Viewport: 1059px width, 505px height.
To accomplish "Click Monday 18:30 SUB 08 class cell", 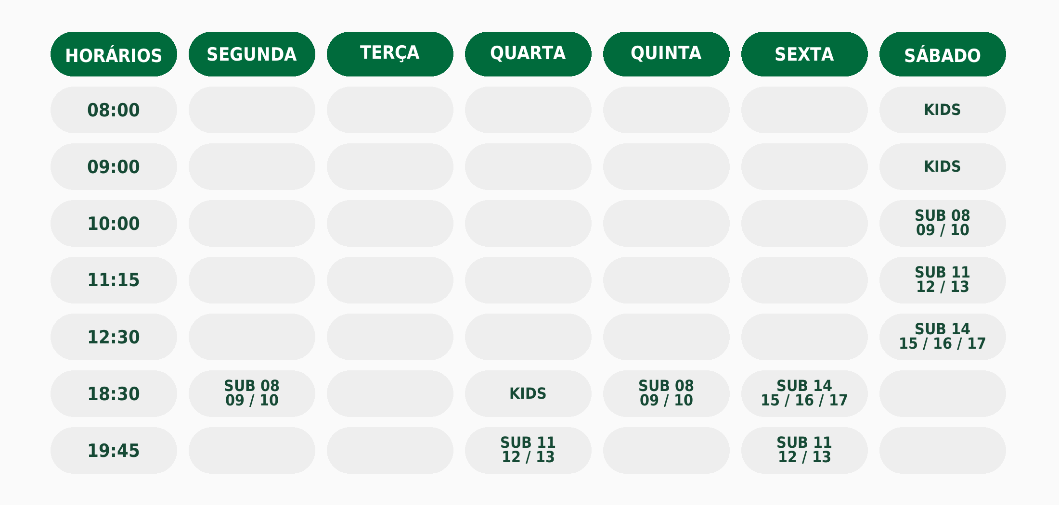I will (252, 394).
